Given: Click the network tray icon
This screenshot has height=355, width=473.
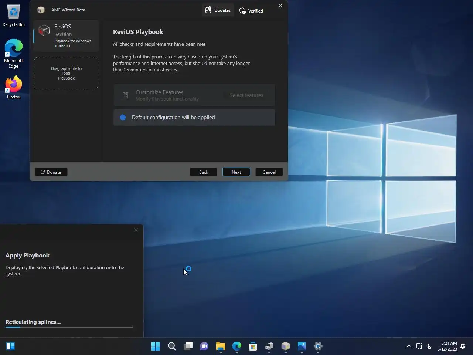Looking at the screenshot, I should [x=419, y=346].
